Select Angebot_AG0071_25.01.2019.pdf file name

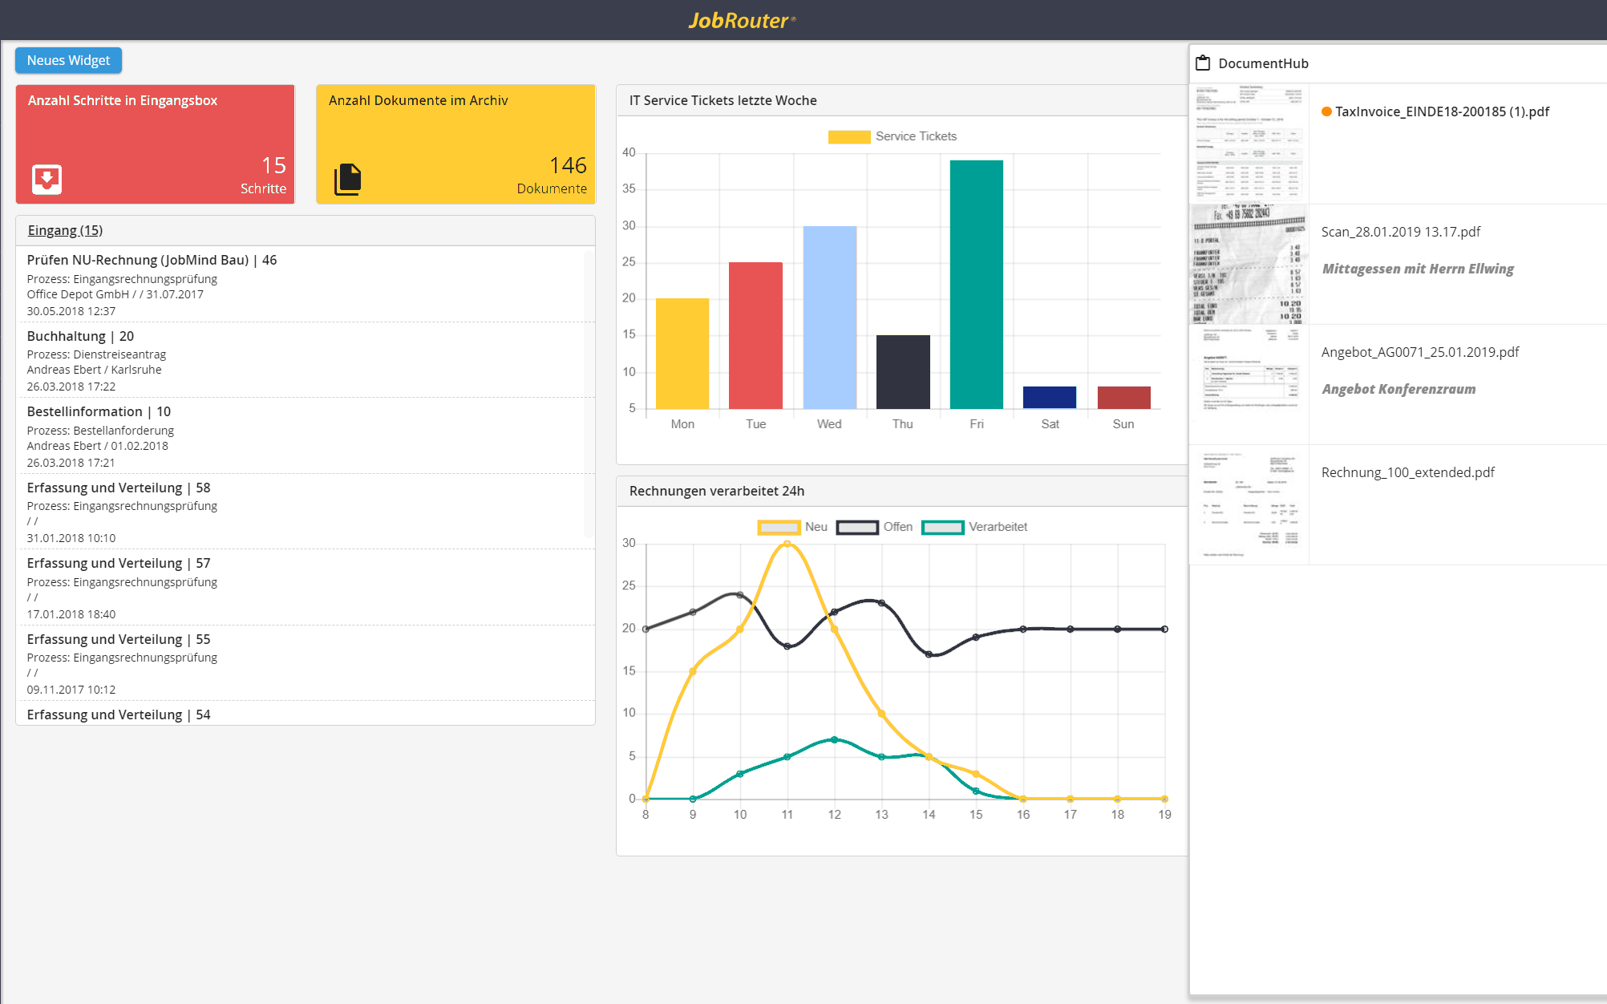click(1420, 352)
